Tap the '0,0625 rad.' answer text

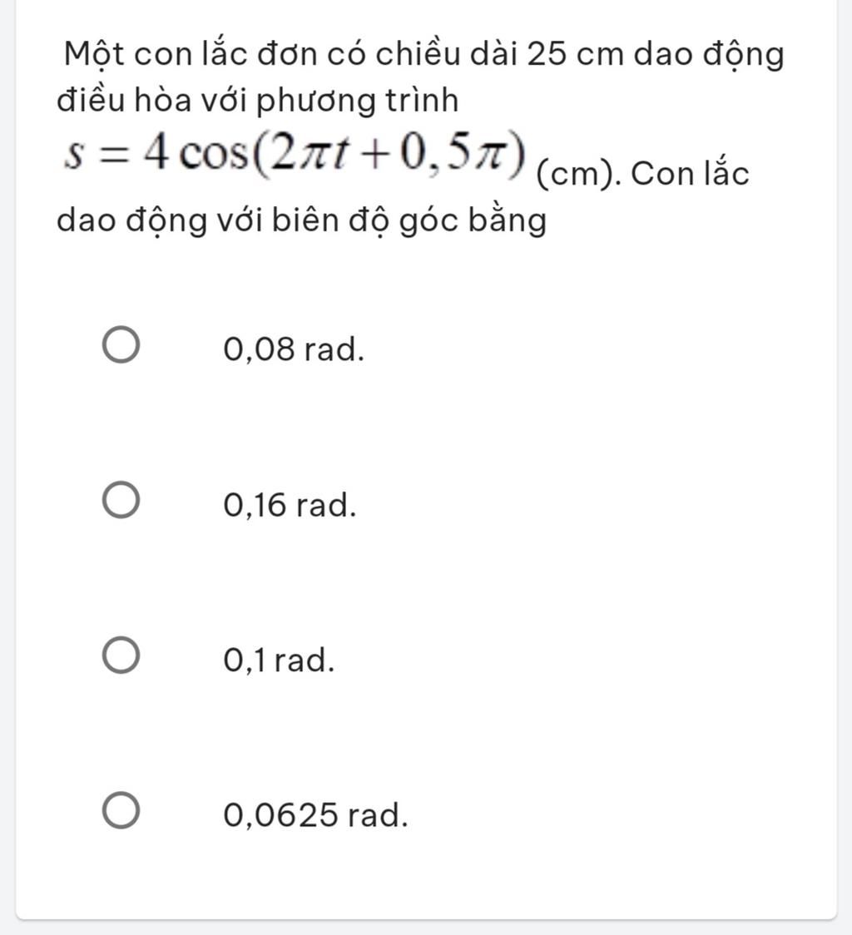(x=315, y=815)
